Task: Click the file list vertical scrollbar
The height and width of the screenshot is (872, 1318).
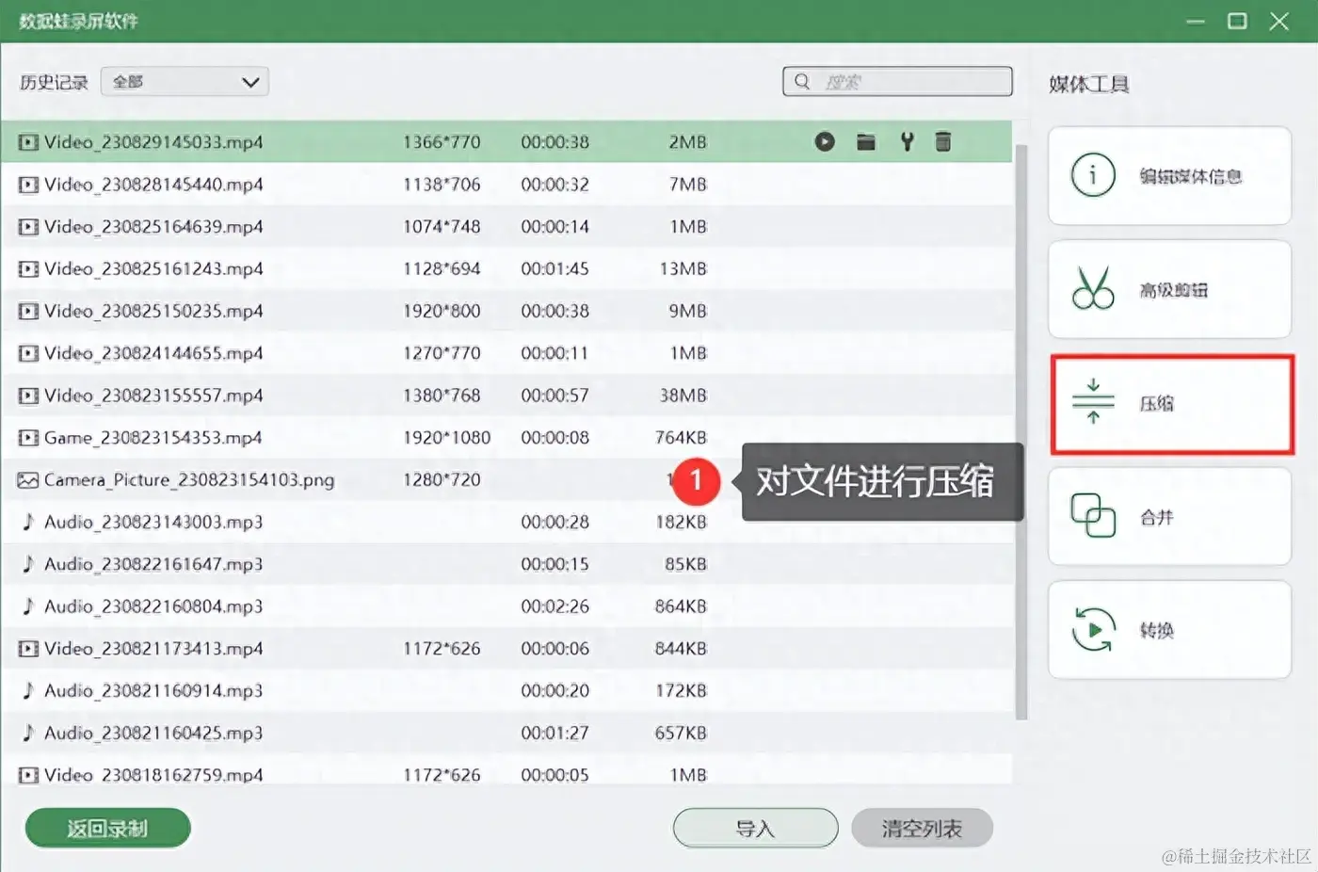Action: pos(1021,433)
